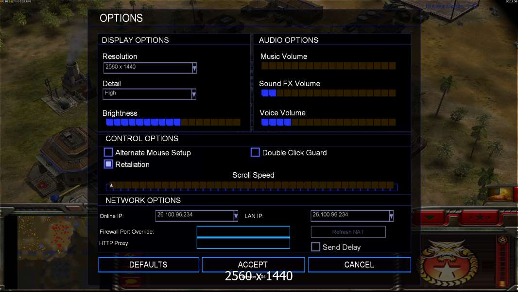This screenshot has width=518, height=292.
Task: Click the CANCEL button
Action: pyautogui.click(x=360, y=265)
